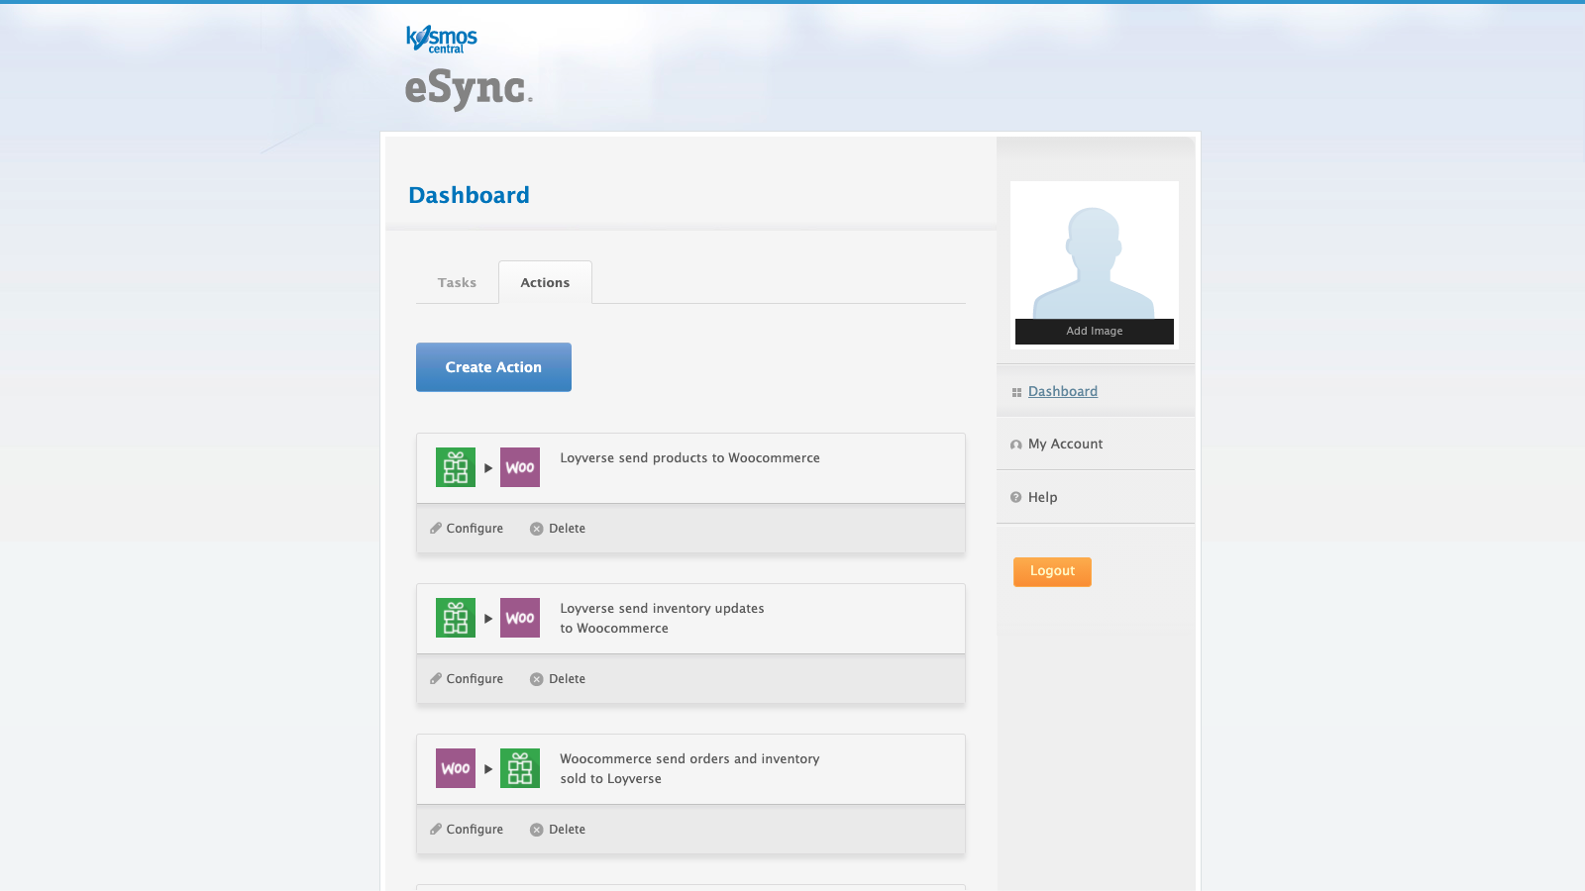The width and height of the screenshot is (1585, 891).
Task: Click the Woo icon in the orders-to-Loyverse action
Action: tap(455, 768)
